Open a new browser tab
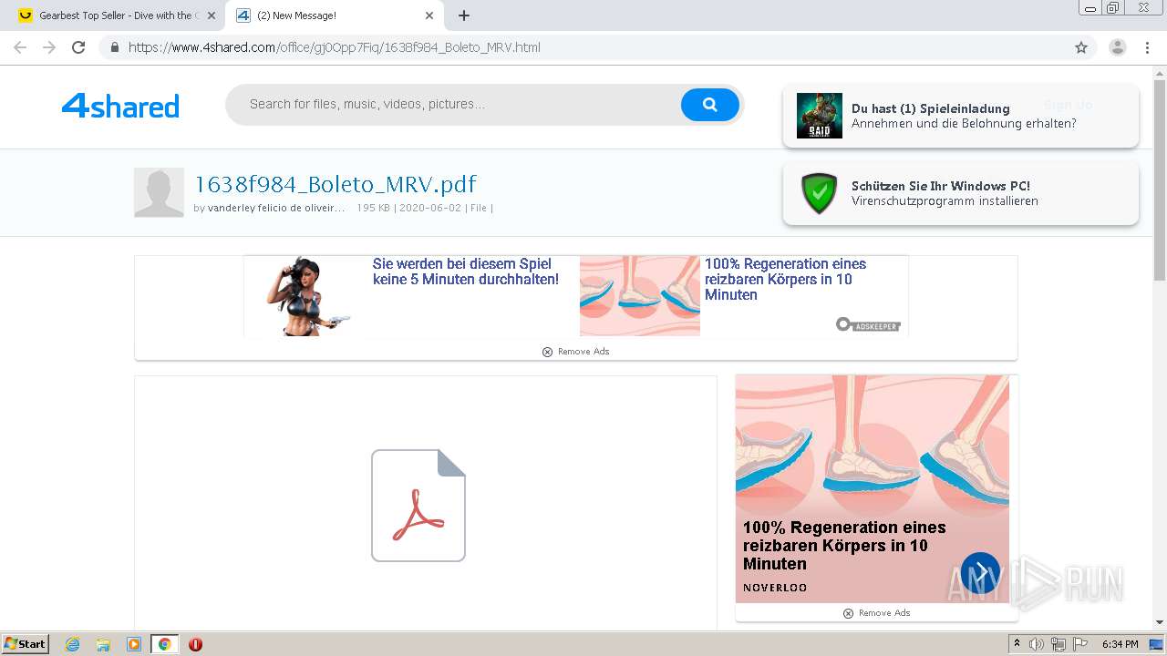The image size is (1167, 656). [x=464, y=15]
